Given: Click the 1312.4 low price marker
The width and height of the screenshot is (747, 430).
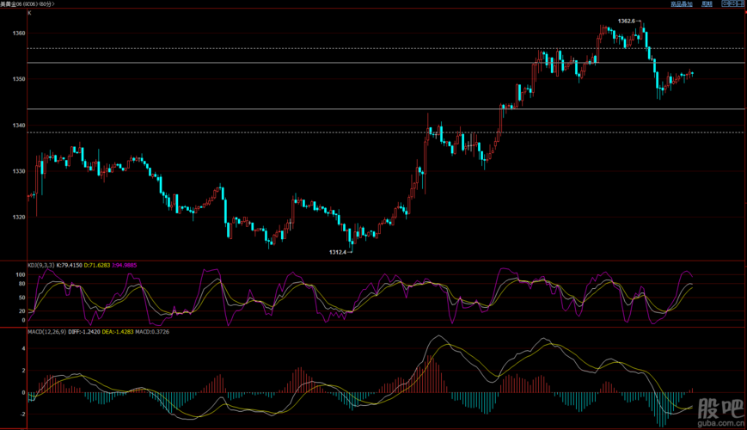Looking at the screenshot, I should 339,252.
